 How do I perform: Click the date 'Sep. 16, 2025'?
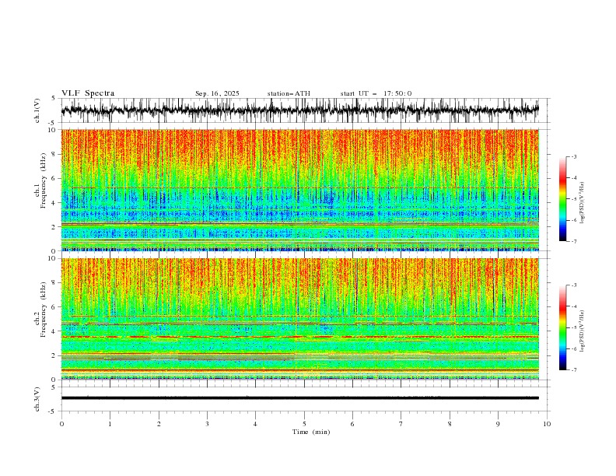(217, 93)
